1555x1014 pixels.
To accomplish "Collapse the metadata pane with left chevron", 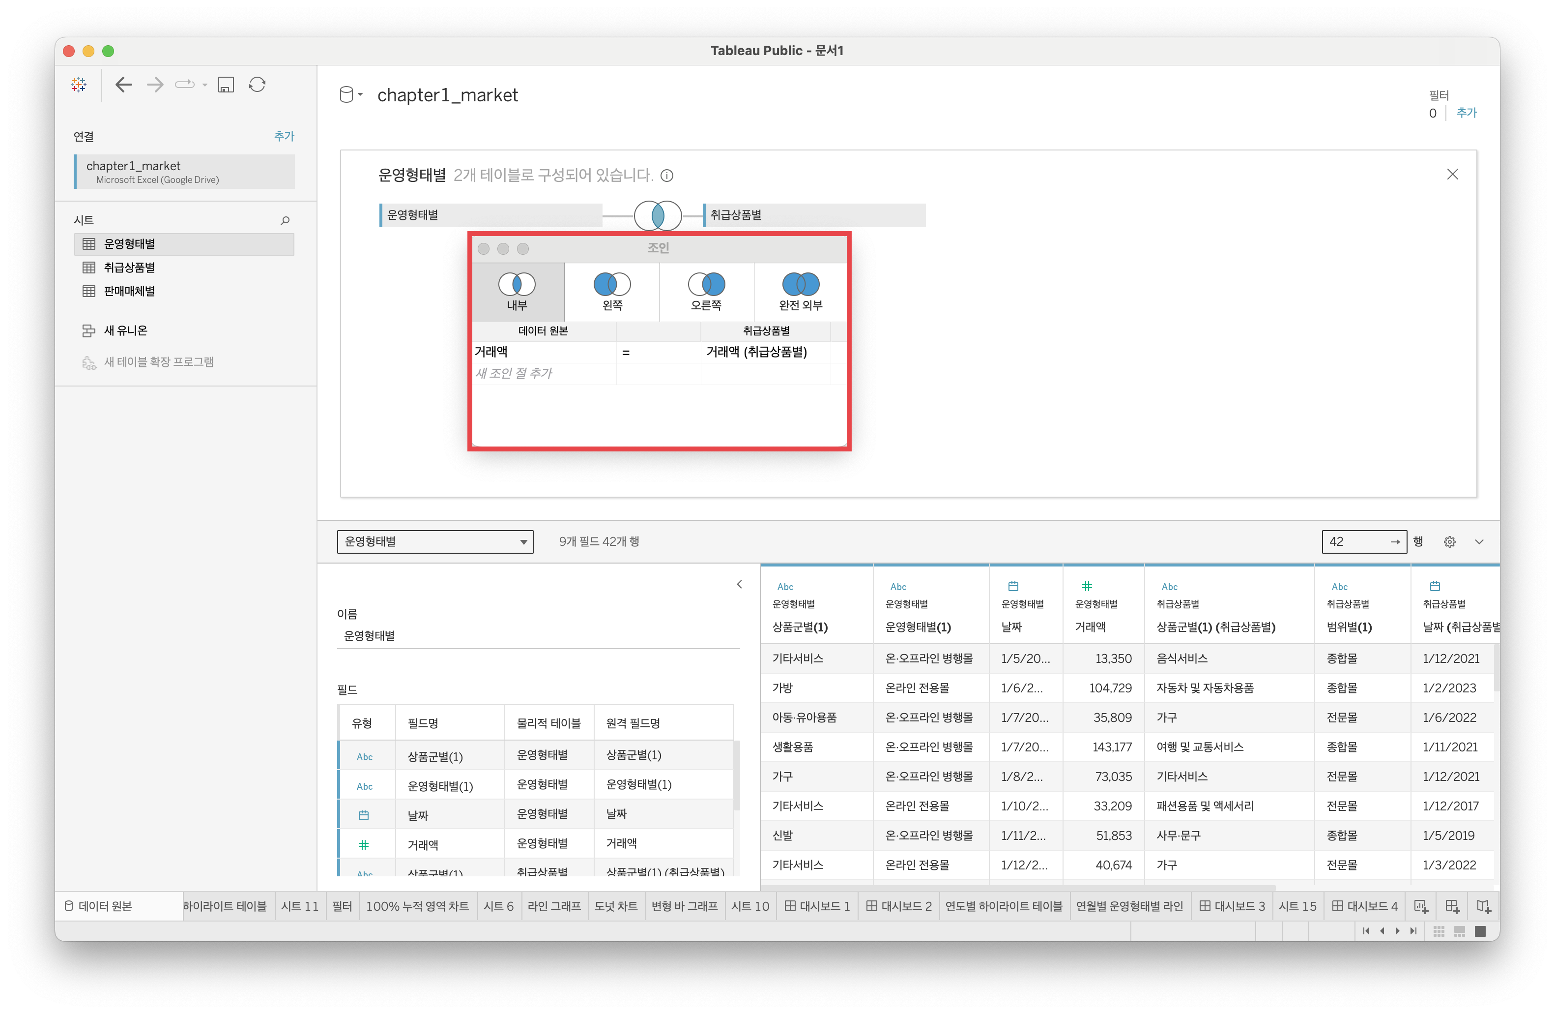I will tap(739, 584).
